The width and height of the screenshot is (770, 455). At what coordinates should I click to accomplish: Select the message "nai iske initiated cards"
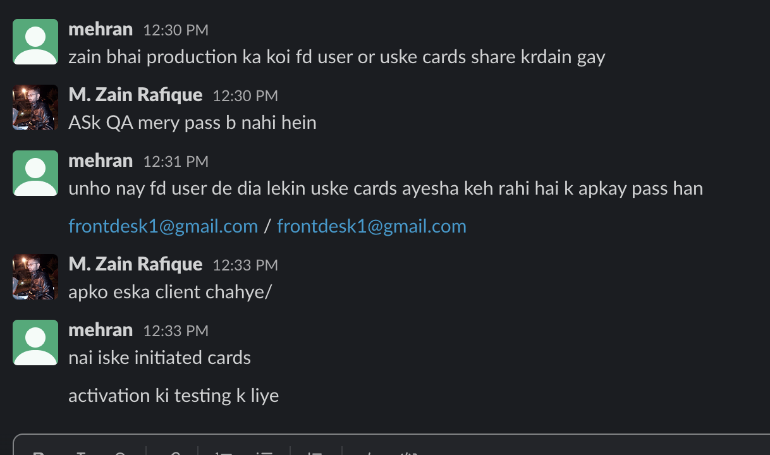159,358
